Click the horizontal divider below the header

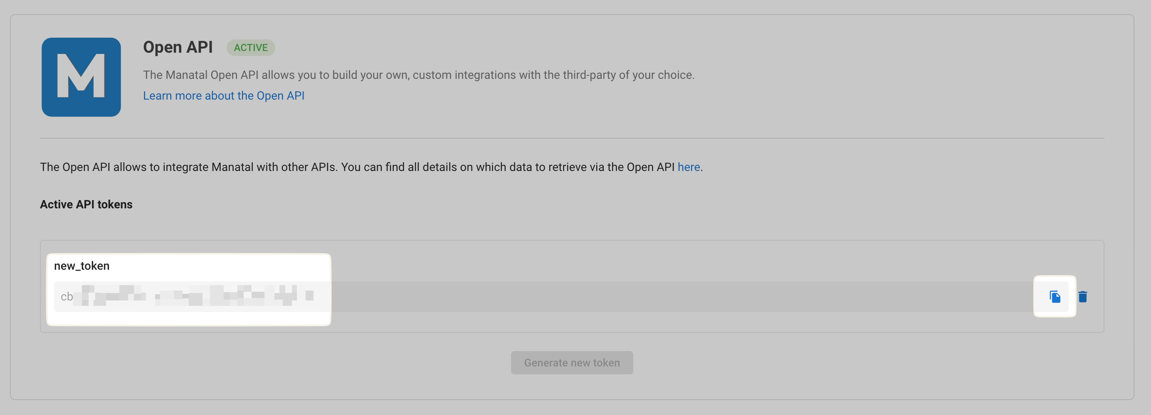click(572, 138)
